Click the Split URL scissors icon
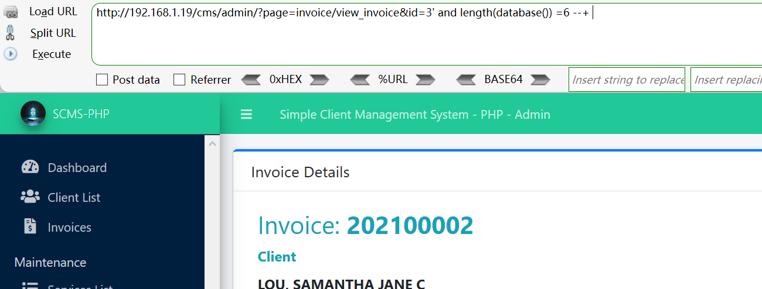 click(10, 33)
